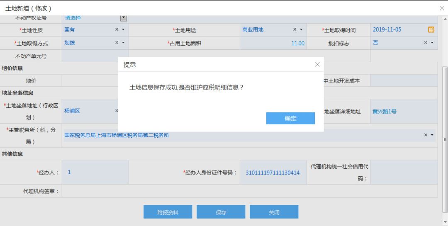This screenshot has height=226, width=448.
Task: Click the 占用土地面积 input field
Action: click(x=273, y=43)
